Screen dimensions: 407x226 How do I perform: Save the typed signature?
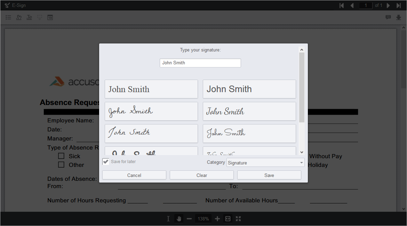click(269, 175)
